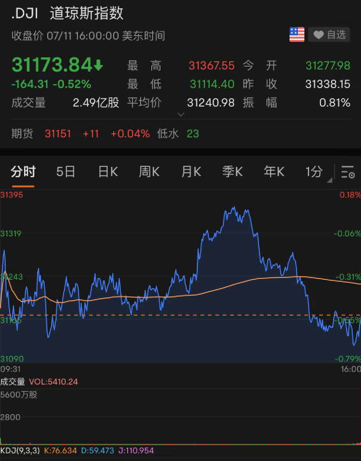The width and height of the screenshot is (361, 461).
Task: Tap the heart icon to add to watchlist
Action: (318, 35)
